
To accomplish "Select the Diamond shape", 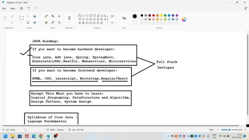I will click(80, 19).
